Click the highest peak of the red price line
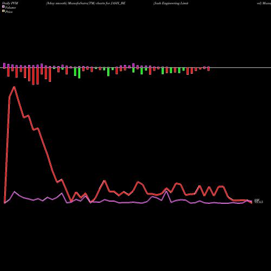The image size is (271, 271). [14, 87]
